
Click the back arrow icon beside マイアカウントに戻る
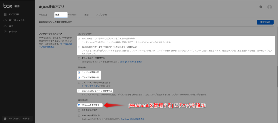pyautogui.click(x=5, y=119)
